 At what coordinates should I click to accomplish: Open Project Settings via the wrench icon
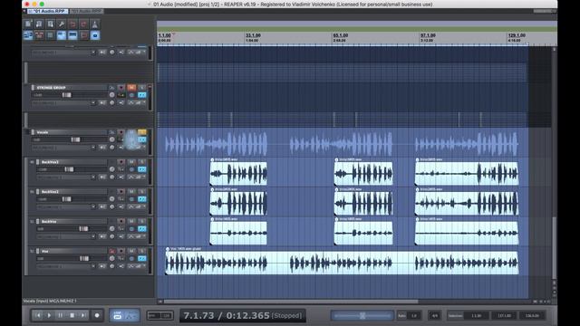62,24
